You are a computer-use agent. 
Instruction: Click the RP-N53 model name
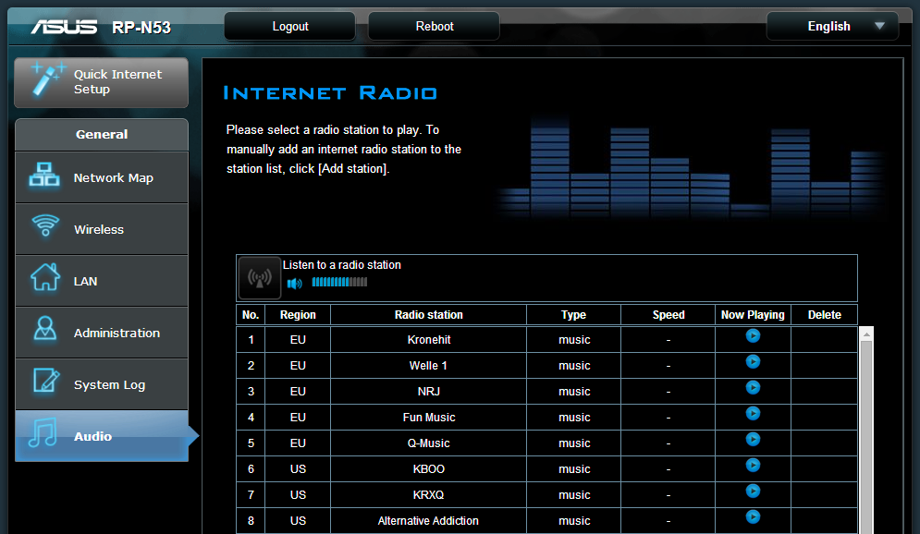pyautogui.click(x=141, y=27)
